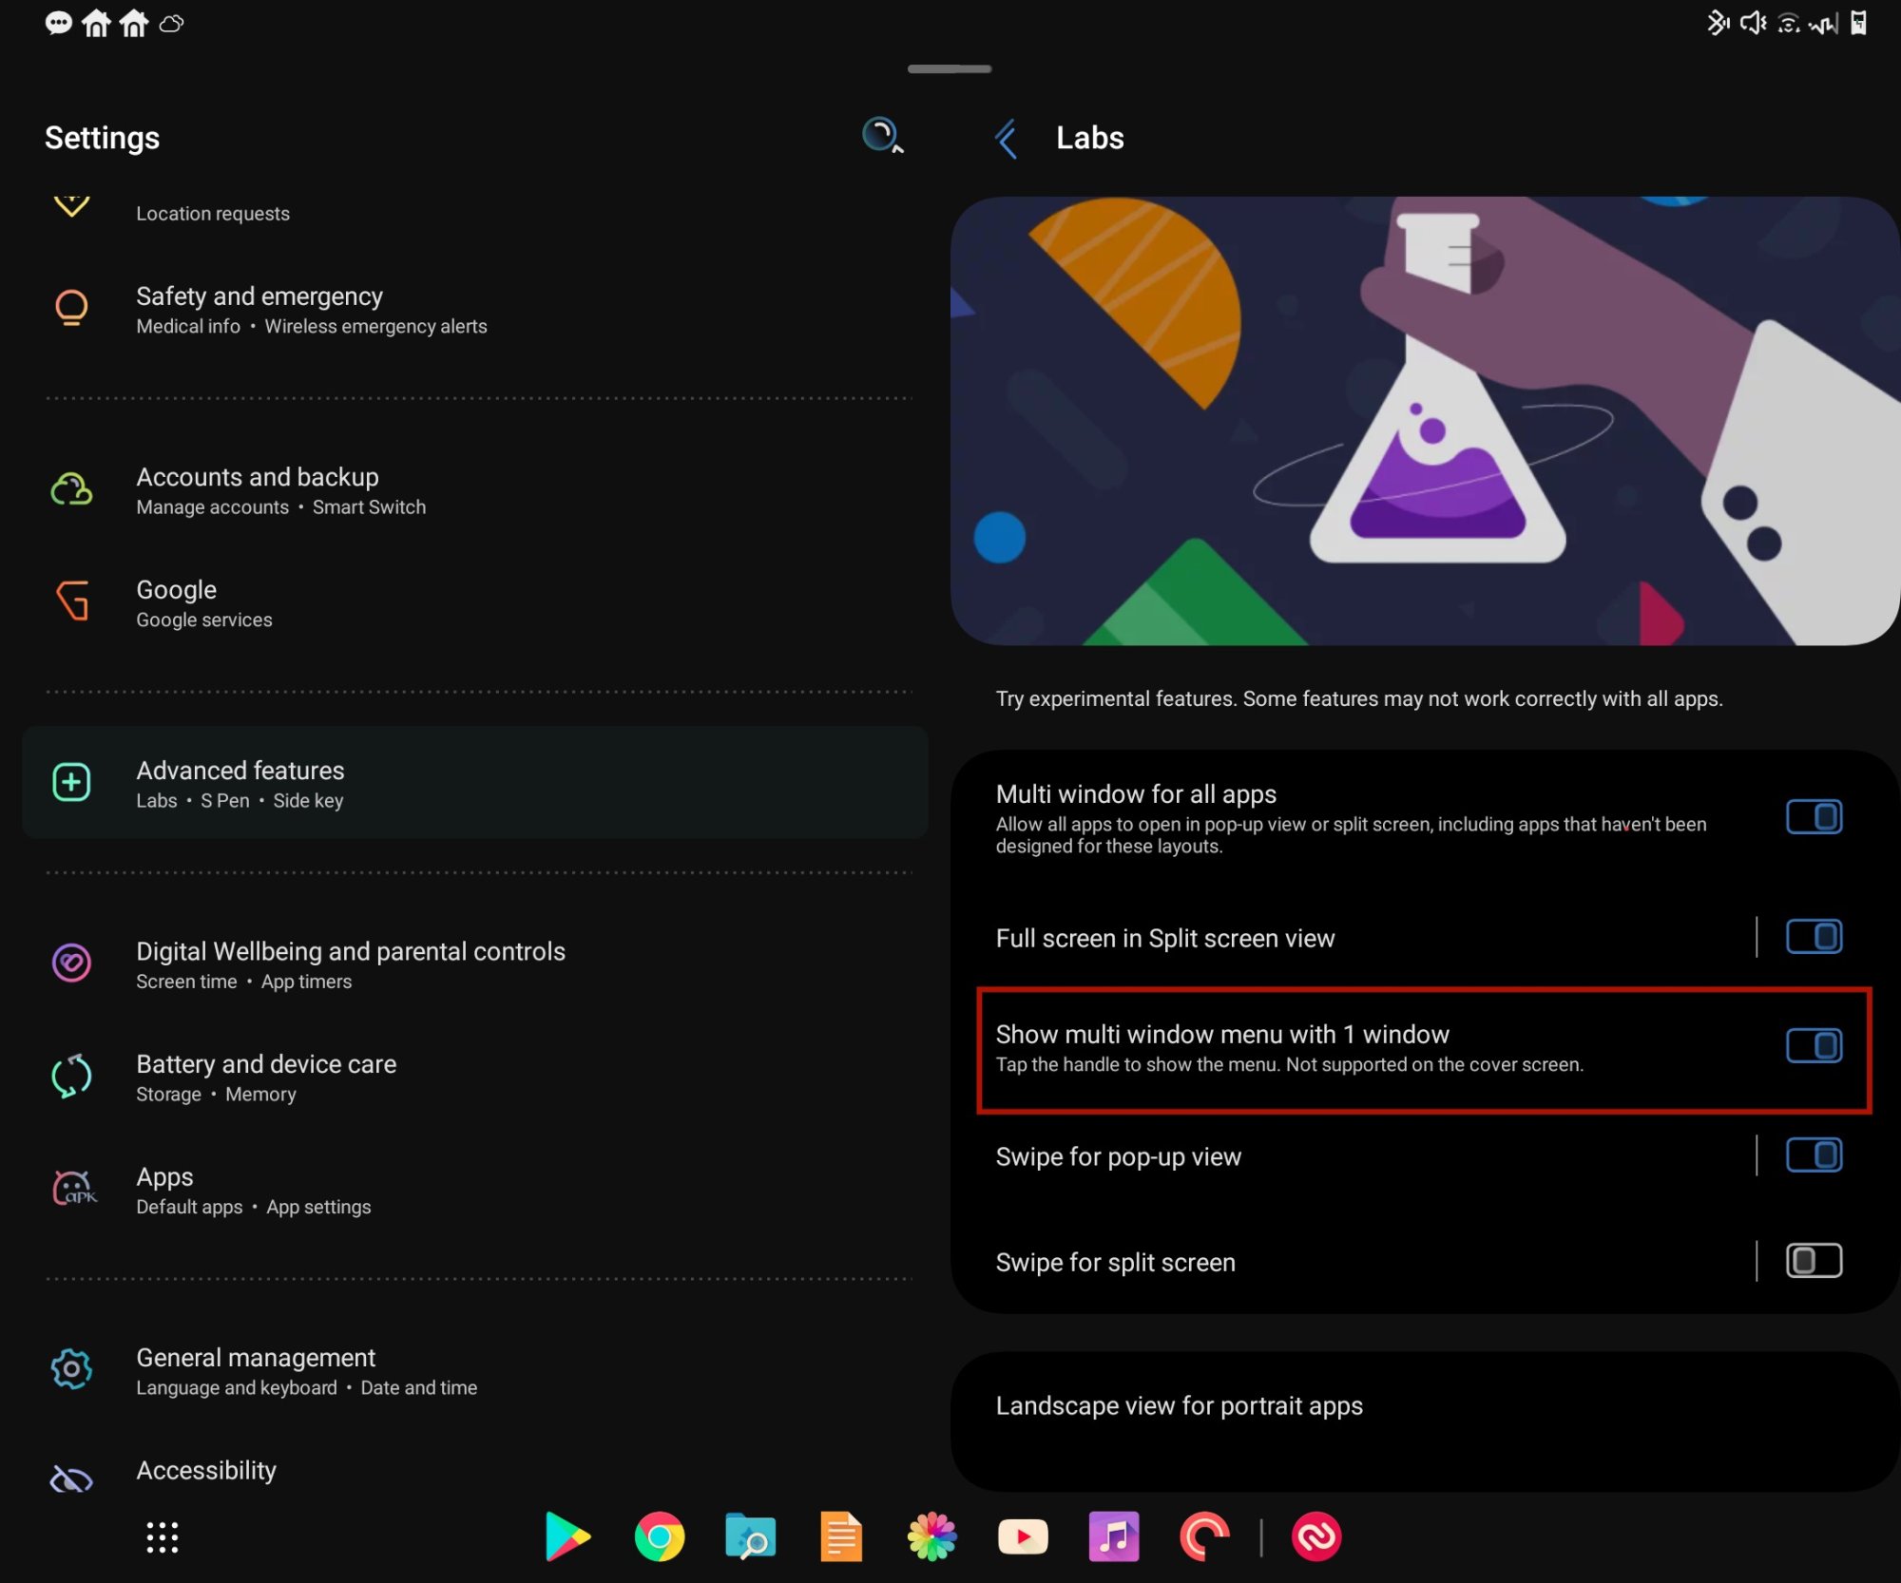The width and height of the screenshot is (1901, 1583).
Task: Tap the Digital Wellbeing circle icon
Action: pos(71,963)
